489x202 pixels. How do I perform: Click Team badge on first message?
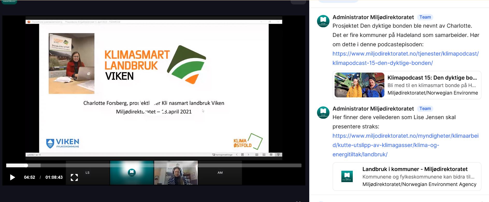pyautogui.click(x=425, y=17)
